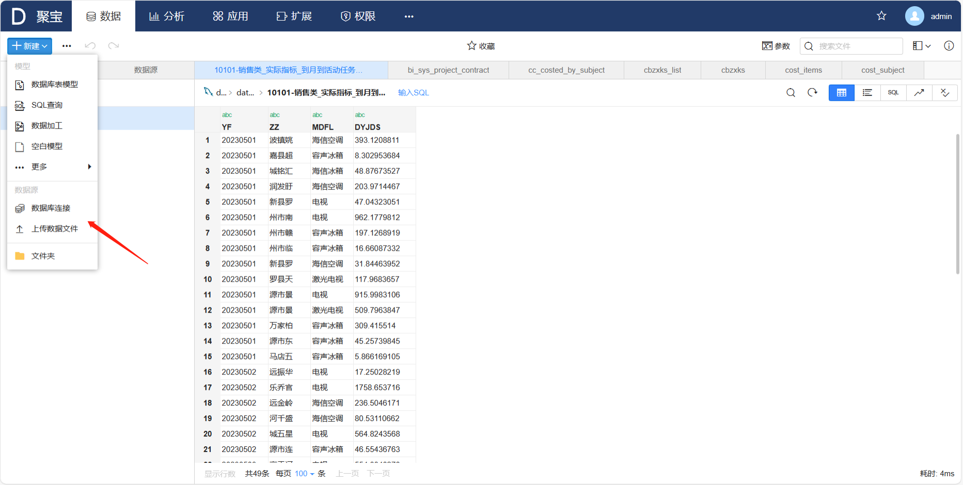The width and height of the screenshot is (963, 485).
Task: Click the 上一页 link
Action: (x=348, y=474)
